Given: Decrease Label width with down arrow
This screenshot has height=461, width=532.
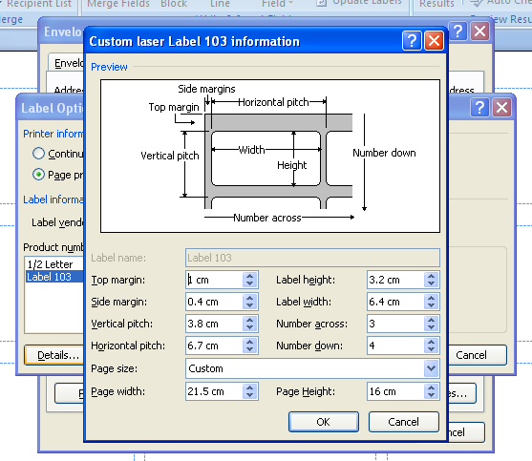Looking at the screenshot, I should [x=431, y=305].
